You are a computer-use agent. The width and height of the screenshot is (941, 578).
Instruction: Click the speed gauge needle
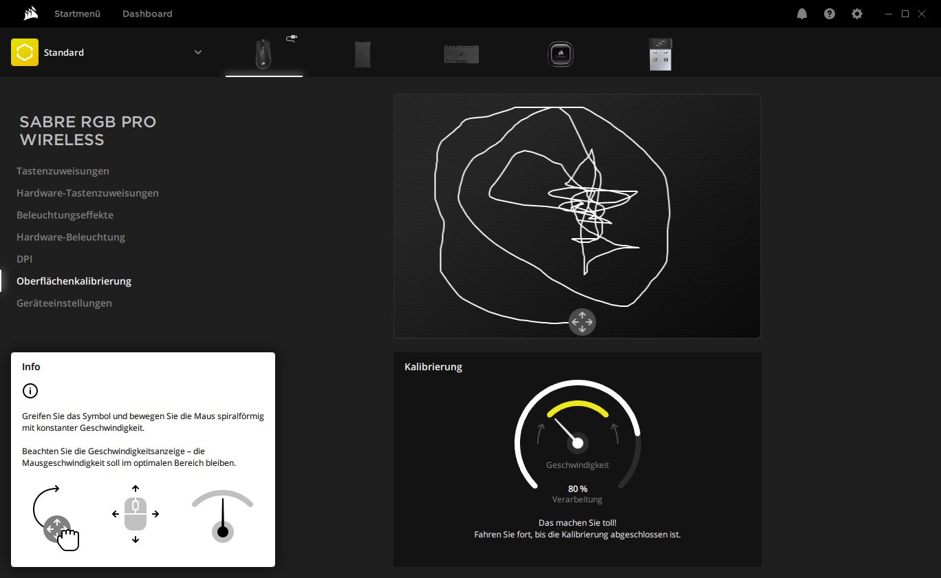tap(568, 433)
